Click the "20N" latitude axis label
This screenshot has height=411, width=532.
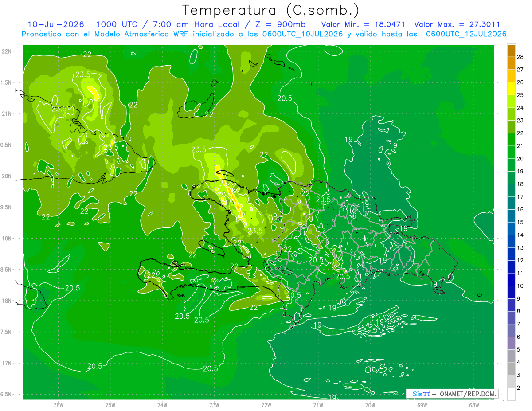[x=7, y=176]
